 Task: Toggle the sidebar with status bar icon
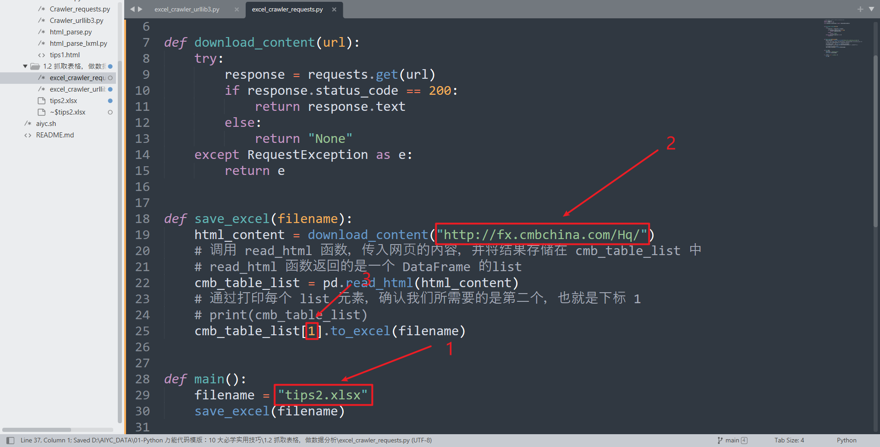10,440
